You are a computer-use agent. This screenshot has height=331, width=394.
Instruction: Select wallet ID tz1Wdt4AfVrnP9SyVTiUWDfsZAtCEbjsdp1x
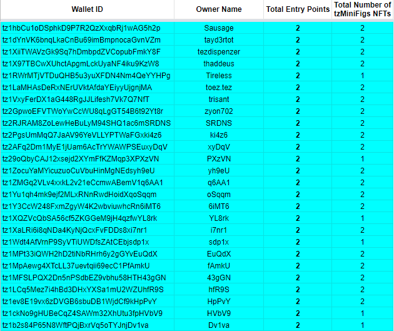(x=87, y=242)
